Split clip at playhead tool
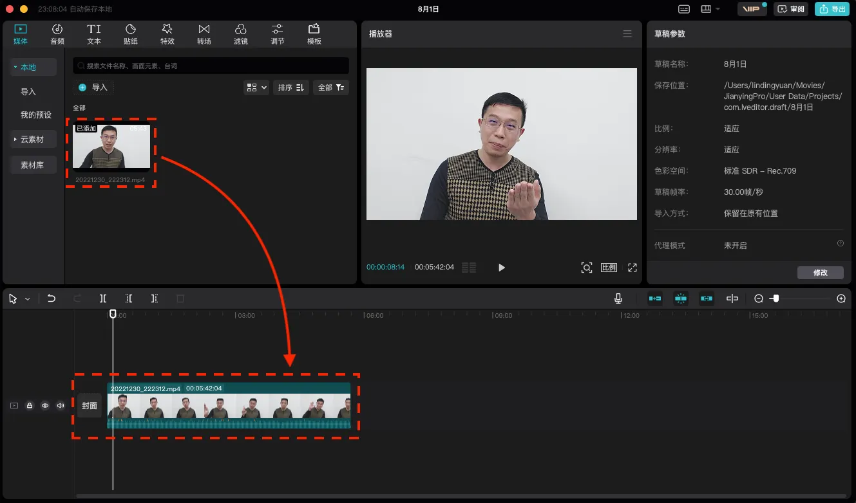 point(103,298)
